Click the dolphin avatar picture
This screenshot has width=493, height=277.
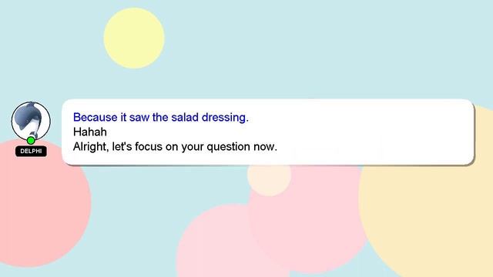pyautogui.click(x=31, y=122)
